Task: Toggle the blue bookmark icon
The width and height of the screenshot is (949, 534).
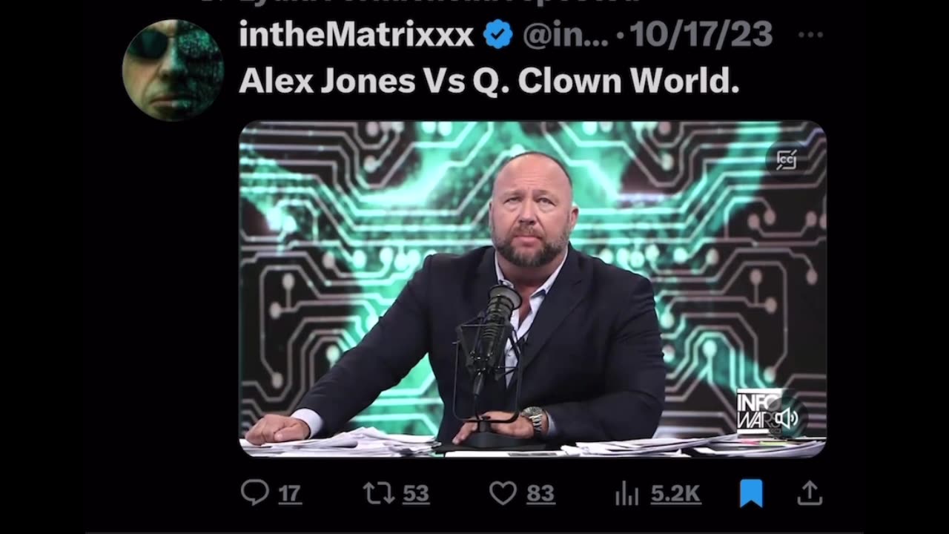Action: 750,493
